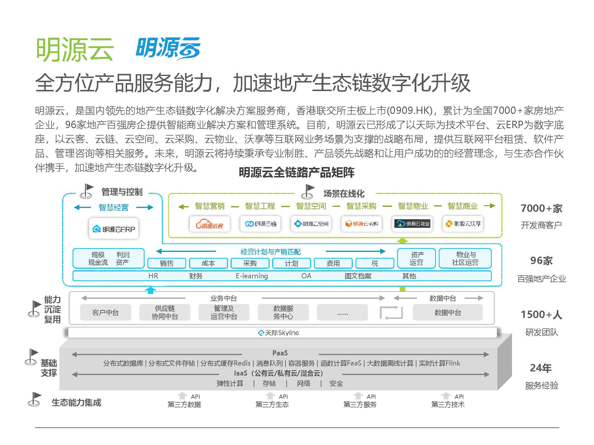Click the 物业与社区运营 box
The image size is (594, 445).
[x=465, y=258]
